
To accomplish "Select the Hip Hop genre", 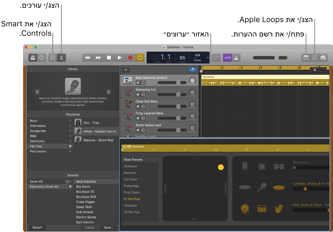I will [x=50, y=146].
